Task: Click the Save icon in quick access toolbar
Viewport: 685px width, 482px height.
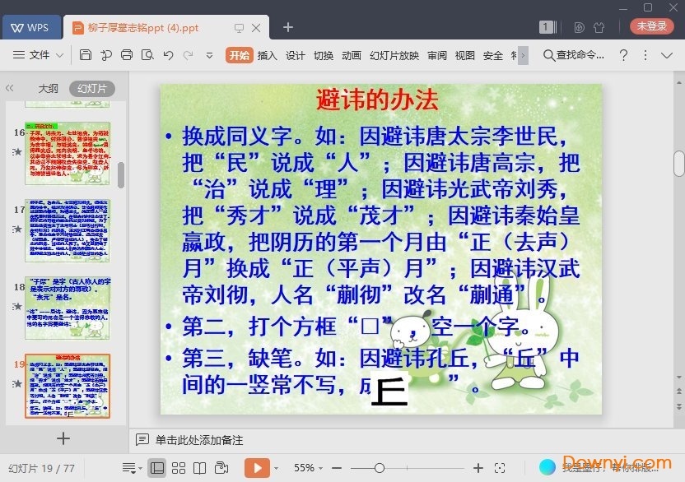Action: point(86,55)
